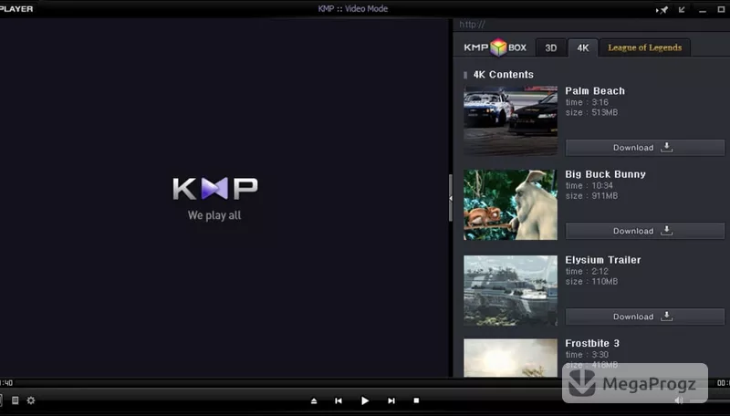
Task: Click the eject/open file button
Action: pos(314,400)
